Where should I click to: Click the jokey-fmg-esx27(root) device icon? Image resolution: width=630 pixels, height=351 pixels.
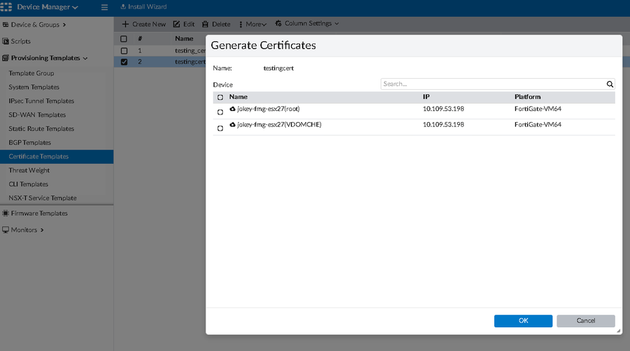coord(232,110)
